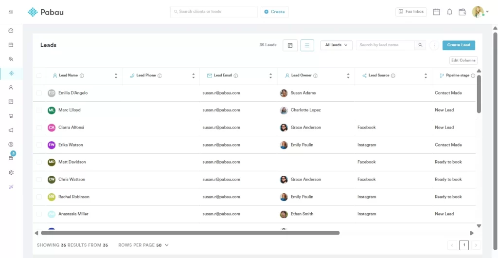Open the three-dot more options menu
Screen dimensions: 498x258
coord(434,45)
